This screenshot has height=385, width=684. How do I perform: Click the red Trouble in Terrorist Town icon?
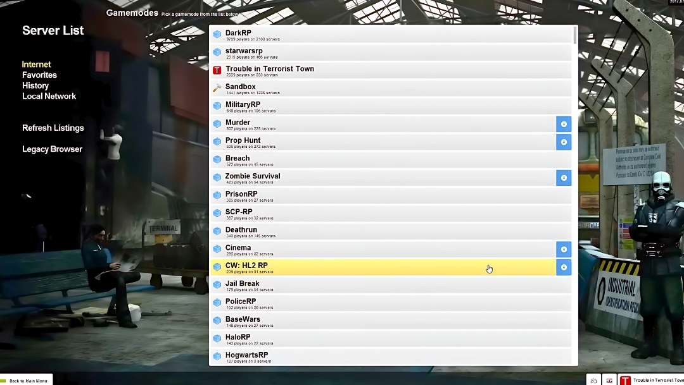[x=217, y=70]
